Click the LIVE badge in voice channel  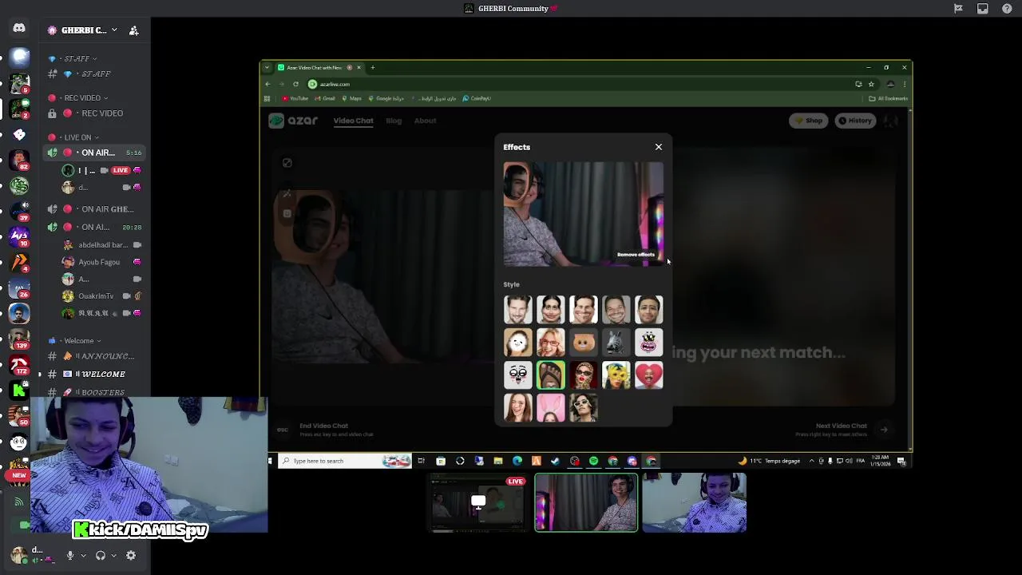click(121, 170)
